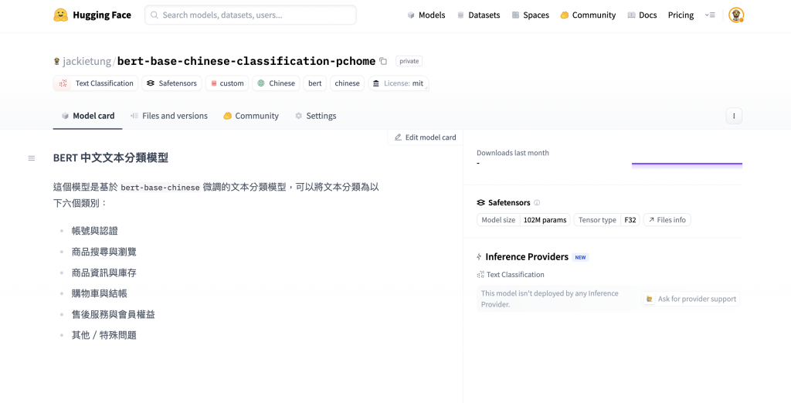
Task: Switch to the Community tab
Action: click(x=251, y=116)
